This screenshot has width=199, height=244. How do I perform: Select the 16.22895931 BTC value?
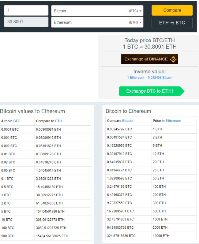[x=120, y=211]
